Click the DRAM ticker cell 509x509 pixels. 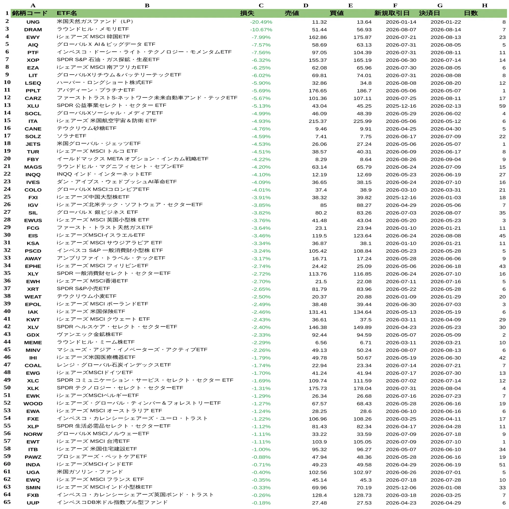[33, 30]
